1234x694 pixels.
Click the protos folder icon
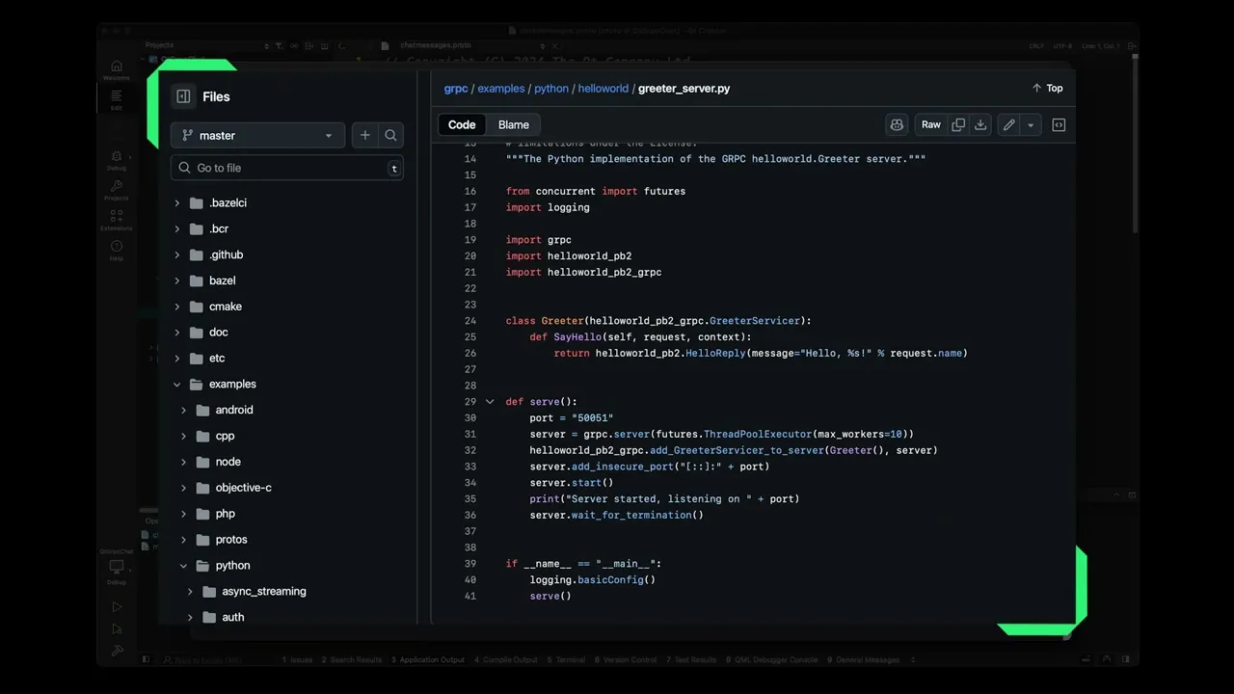[203, 540]
